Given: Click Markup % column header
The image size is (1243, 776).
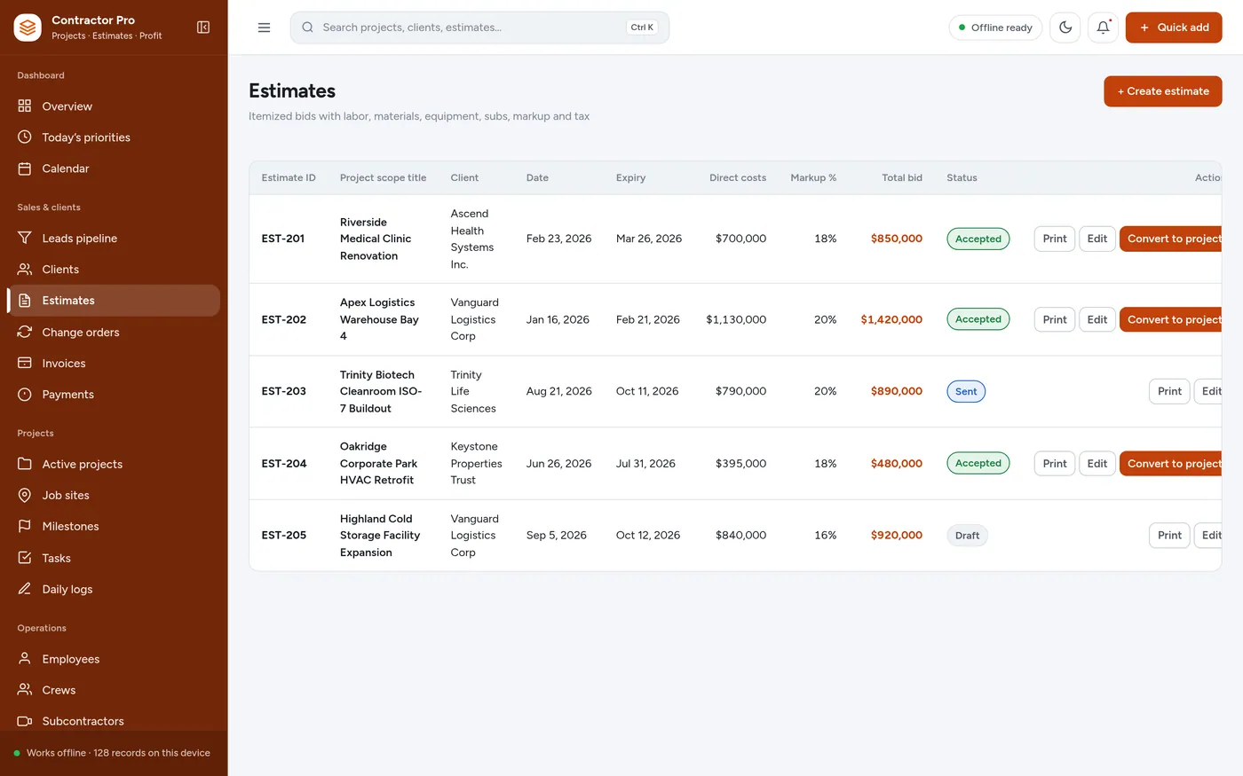Looking at the screenshot, I should point(813,178).
